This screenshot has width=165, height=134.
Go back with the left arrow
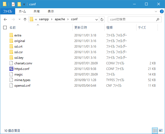(5, 19)
